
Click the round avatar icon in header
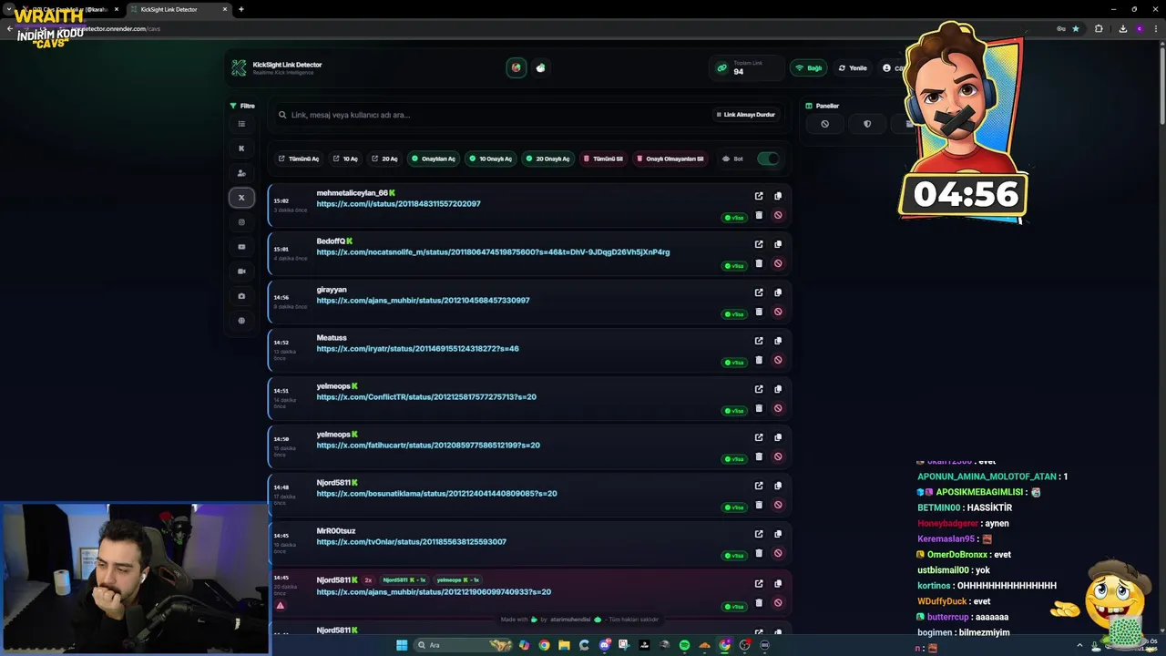517,67
